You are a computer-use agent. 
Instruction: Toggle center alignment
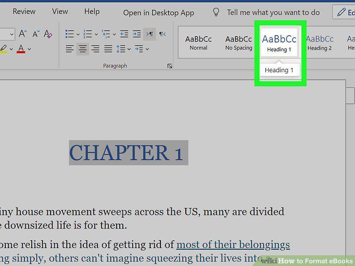click(82, 49)
